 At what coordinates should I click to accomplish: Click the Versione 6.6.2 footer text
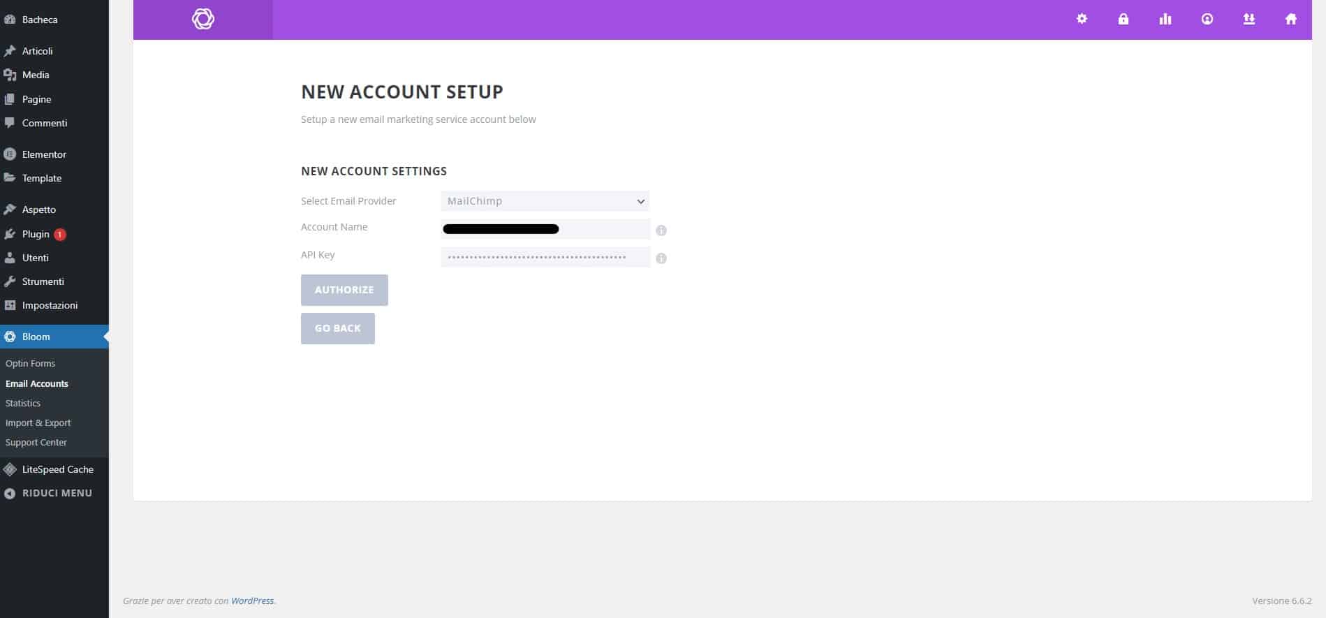pyautogui.click(x=1282, y=601)
